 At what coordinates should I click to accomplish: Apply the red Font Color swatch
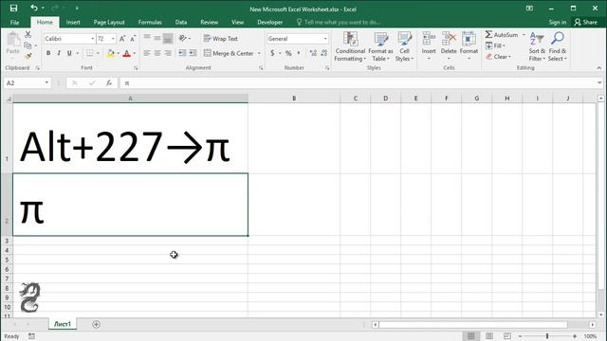pos(126,53)
